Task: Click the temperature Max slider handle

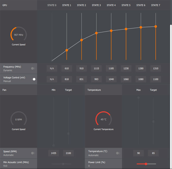Action: point(138,98)
